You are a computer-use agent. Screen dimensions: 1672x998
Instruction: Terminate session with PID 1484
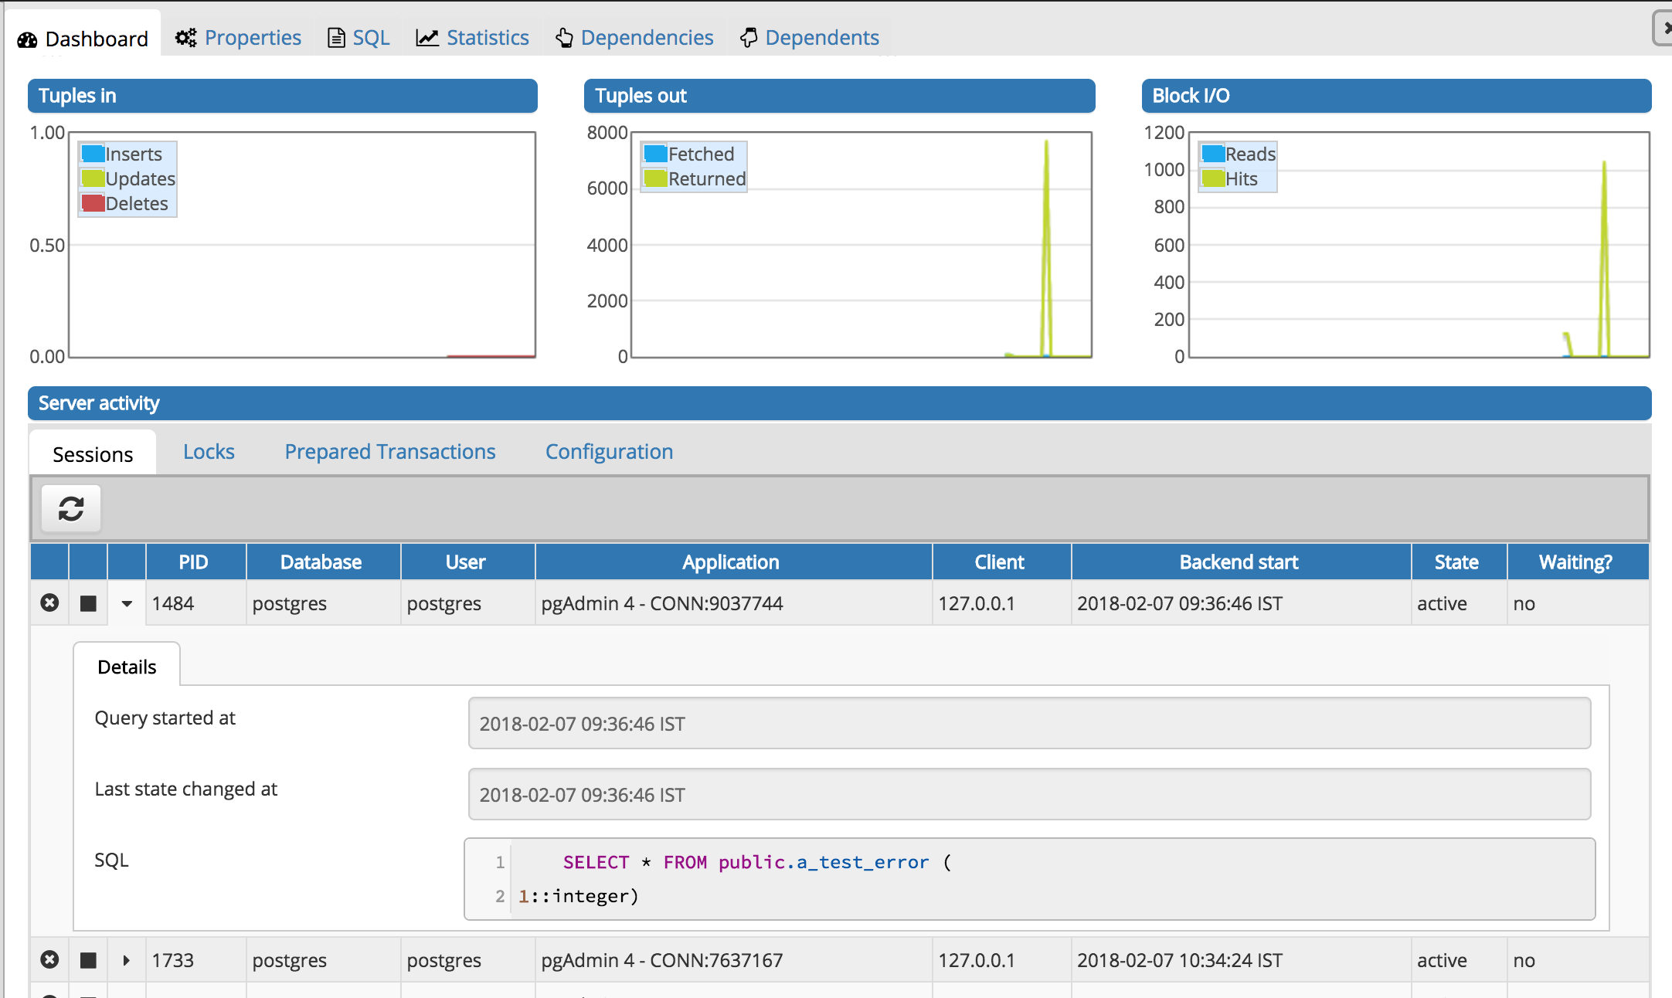point(49,603)
